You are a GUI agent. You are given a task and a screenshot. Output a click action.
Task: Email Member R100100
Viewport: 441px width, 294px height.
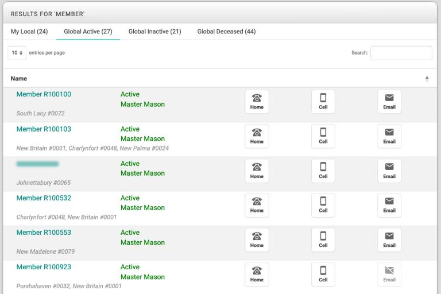click(389, 102)
